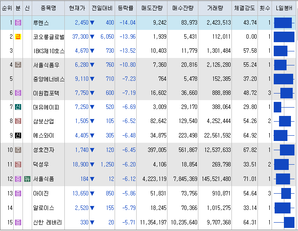Click buy balance 7,845,369
The height and width of the screenshot is (231, 298).
tap(186, 179)
